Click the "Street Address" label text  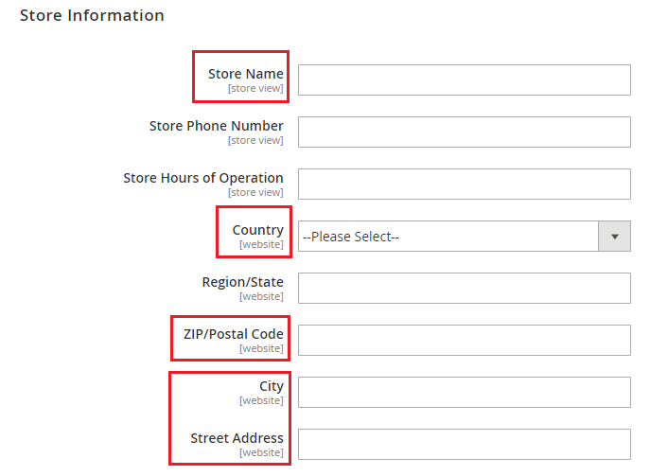point(237,438)
